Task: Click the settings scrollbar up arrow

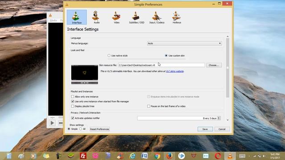Action: pos(228,36)
